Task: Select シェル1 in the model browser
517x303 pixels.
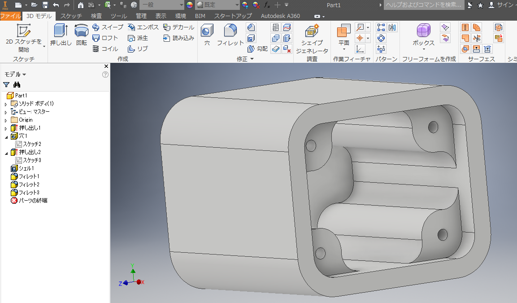Action: [26, 168]
